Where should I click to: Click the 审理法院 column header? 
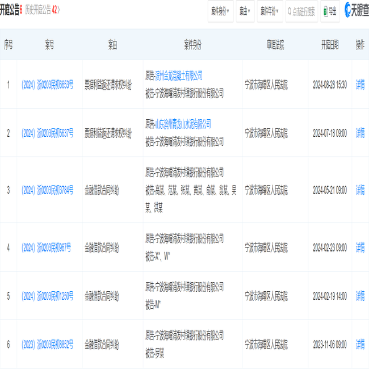pos(275,44)
